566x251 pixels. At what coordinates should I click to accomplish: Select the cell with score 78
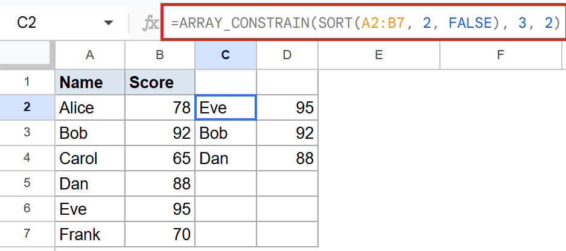coord(160,107)
